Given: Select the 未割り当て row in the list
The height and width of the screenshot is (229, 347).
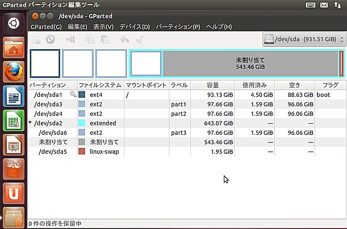Looking at the screenshot, I should tap(187, 142).
